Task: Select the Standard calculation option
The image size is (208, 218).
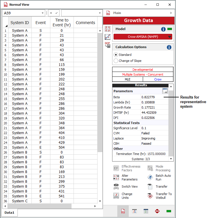Action: (x=116, y=55)
